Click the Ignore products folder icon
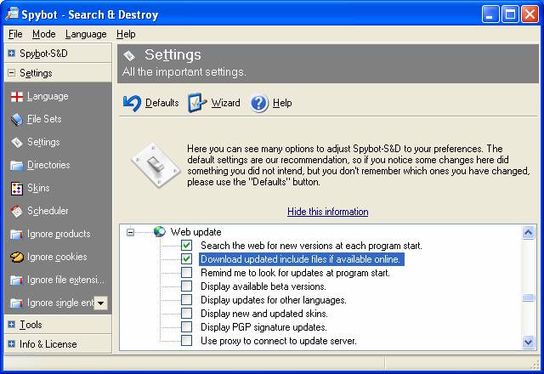The width and height of the screenshot is (544, 374). [17, 235]
